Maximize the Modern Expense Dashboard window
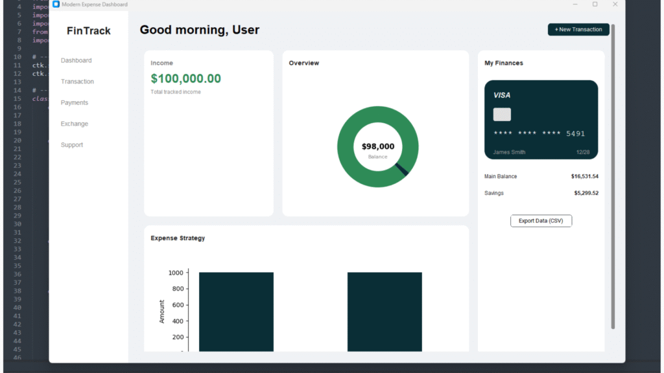 point(595,5)
